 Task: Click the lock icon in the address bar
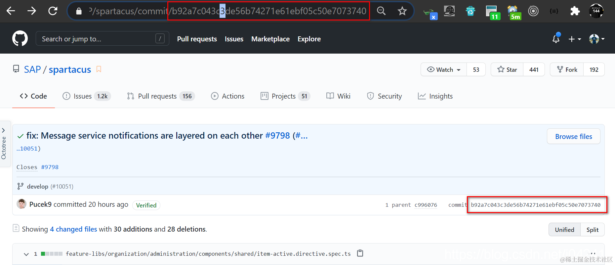[x=79, y=11]
